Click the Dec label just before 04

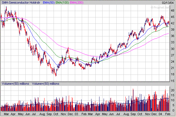(x=154, y=114)
